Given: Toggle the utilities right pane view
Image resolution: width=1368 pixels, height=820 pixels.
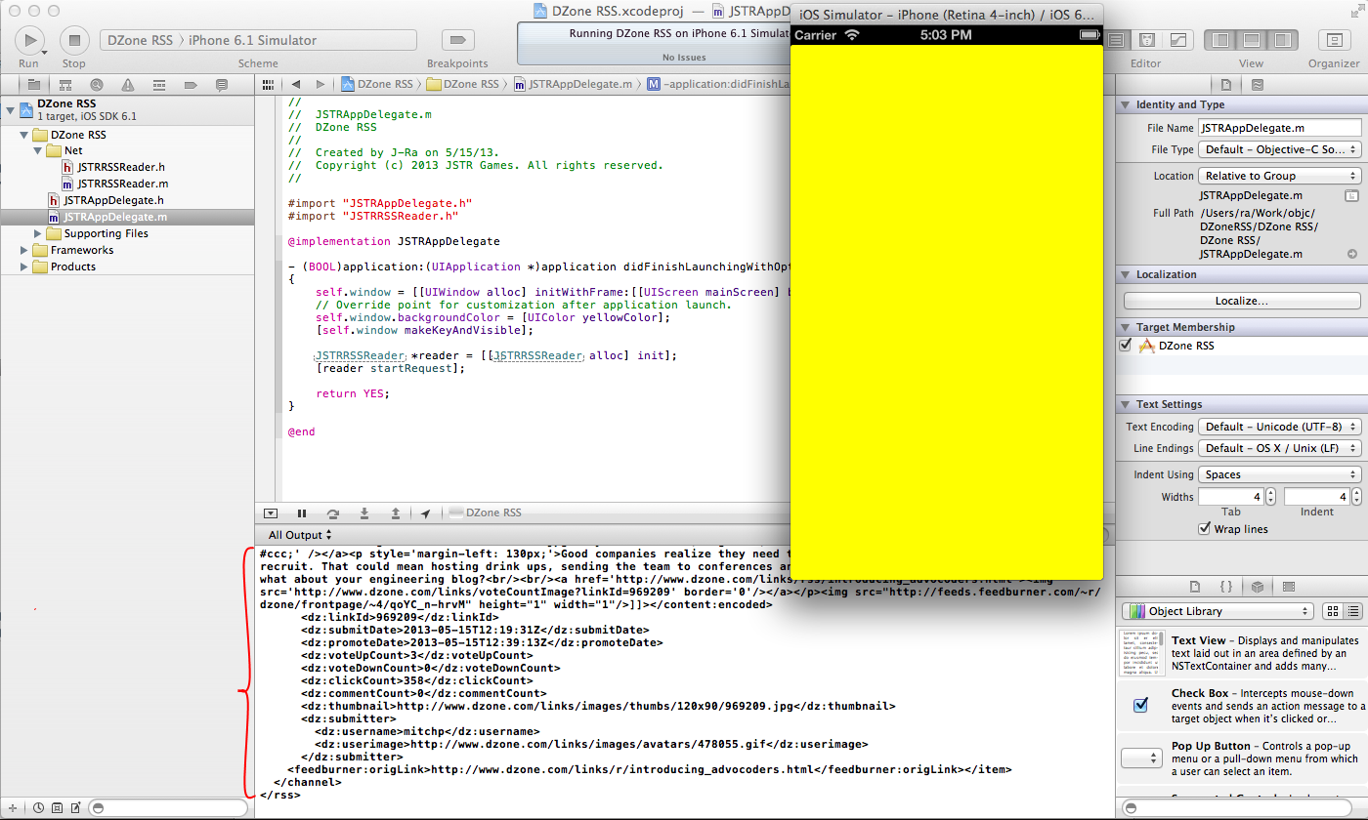Looking at the screenshot, I should (x=1281, y=40).
